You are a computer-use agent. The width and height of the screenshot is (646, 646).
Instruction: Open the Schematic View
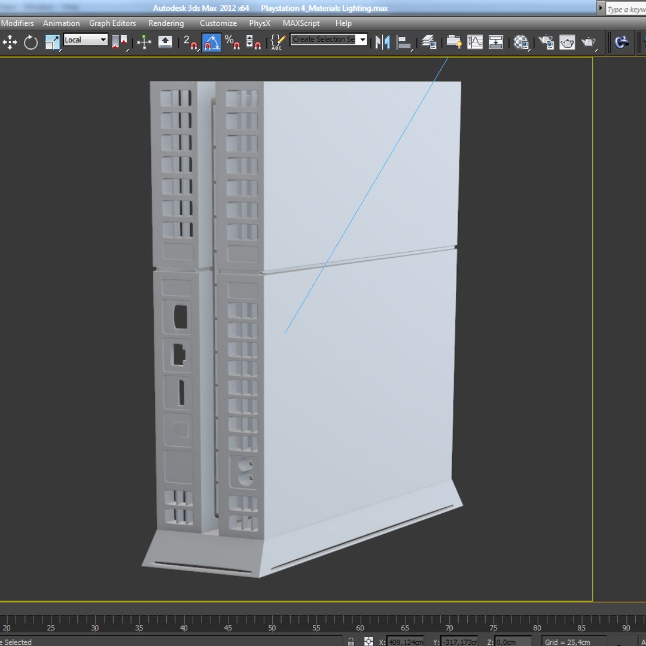496,42
